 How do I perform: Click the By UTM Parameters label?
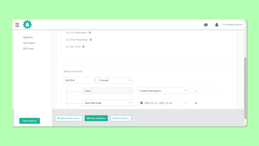pyautogui.click(x=76, y=33)
